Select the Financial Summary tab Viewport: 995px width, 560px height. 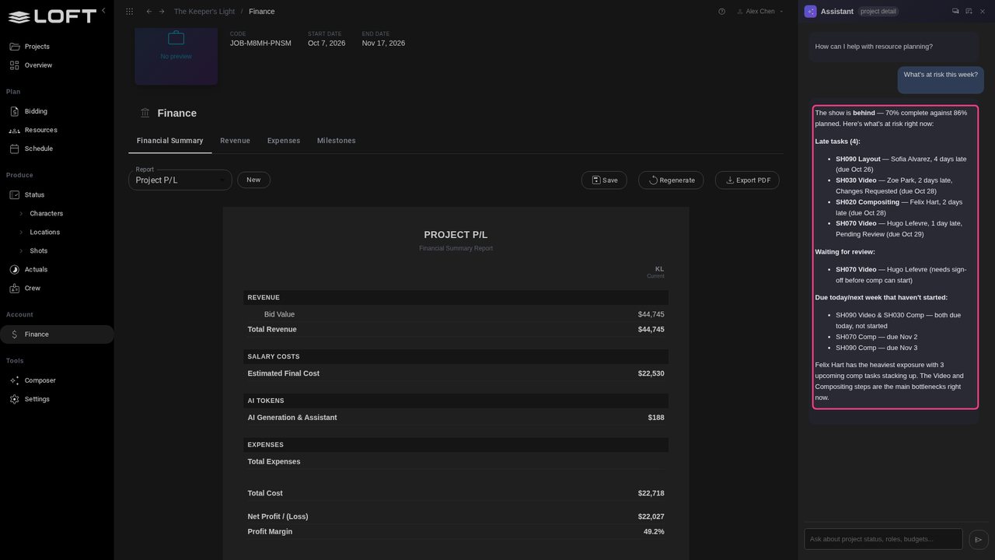pos(169,141)
